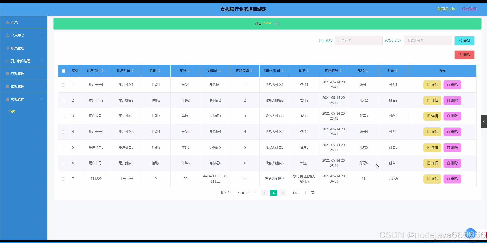This screenshot has height=243, width=487.
Task: Sort by 转账金额 column arrows
Action: pyautogui.click(x=251, y=71)
